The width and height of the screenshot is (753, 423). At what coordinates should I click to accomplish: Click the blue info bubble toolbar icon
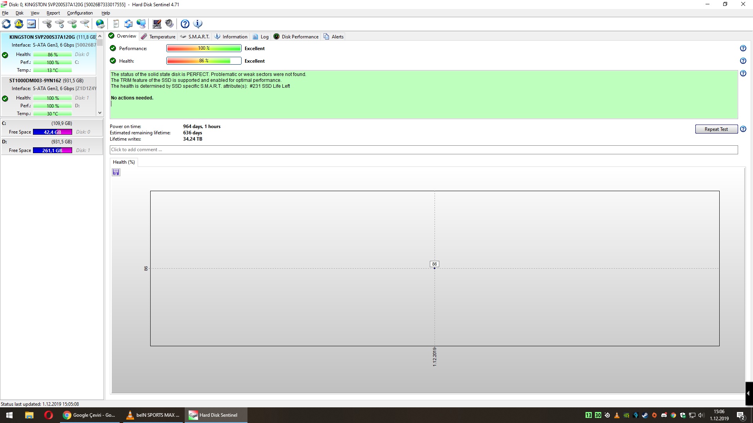point(198,24)
